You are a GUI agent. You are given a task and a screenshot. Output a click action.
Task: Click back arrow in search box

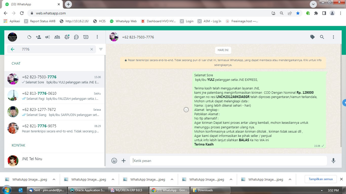pos(12,49)
